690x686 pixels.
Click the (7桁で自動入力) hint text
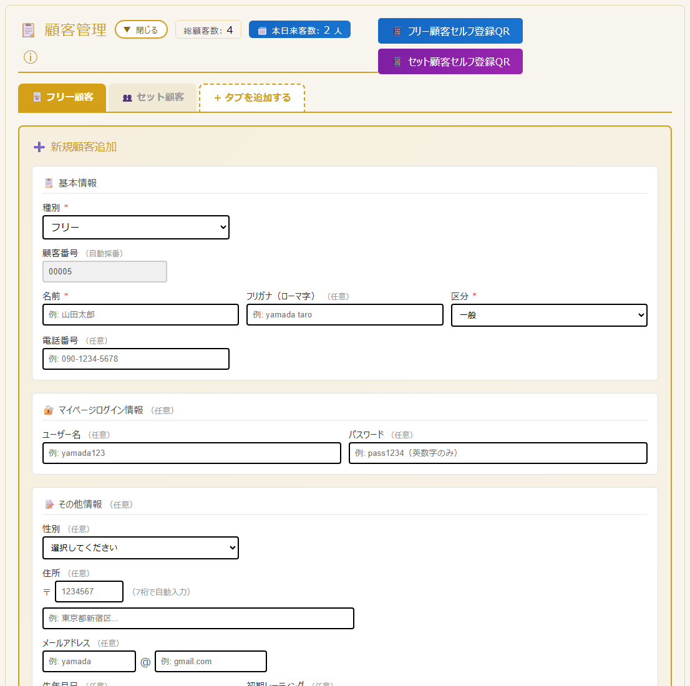[x=161, y=592]
